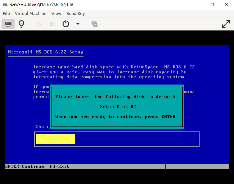Open the Virtual Machine menu
Viewport: 234px width, 184px height.
[x=31, y=13]
